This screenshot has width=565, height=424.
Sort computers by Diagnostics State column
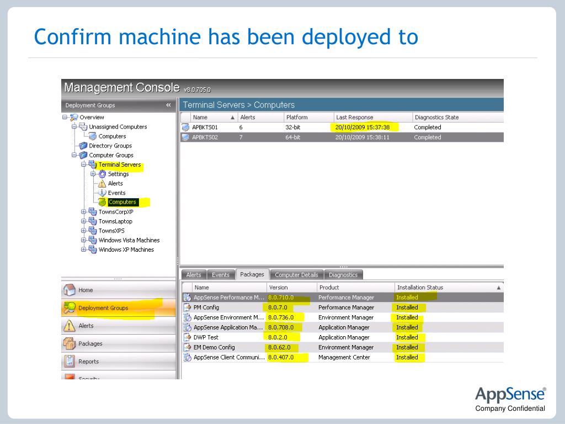pyautogui.click(x=457, y=117)
